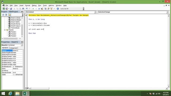Click View Object icon in Project panel

pos(6,15)
